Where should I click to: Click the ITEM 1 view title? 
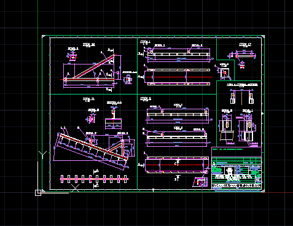tap(145, 42)
